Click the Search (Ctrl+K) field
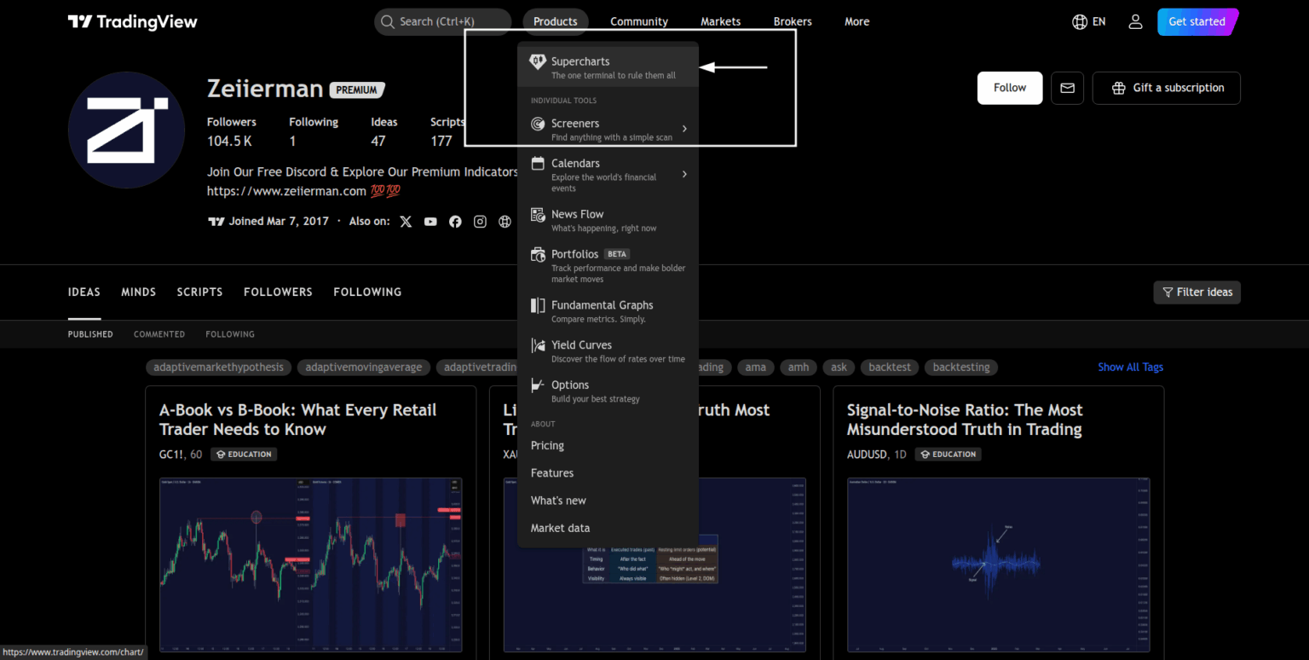Image resolution: width=1309 pixels, height=660 pixels. point(442,21)
